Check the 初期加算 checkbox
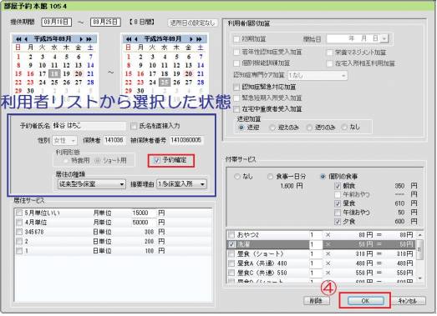This screenshot has width=437, height=316. [236, 39]
